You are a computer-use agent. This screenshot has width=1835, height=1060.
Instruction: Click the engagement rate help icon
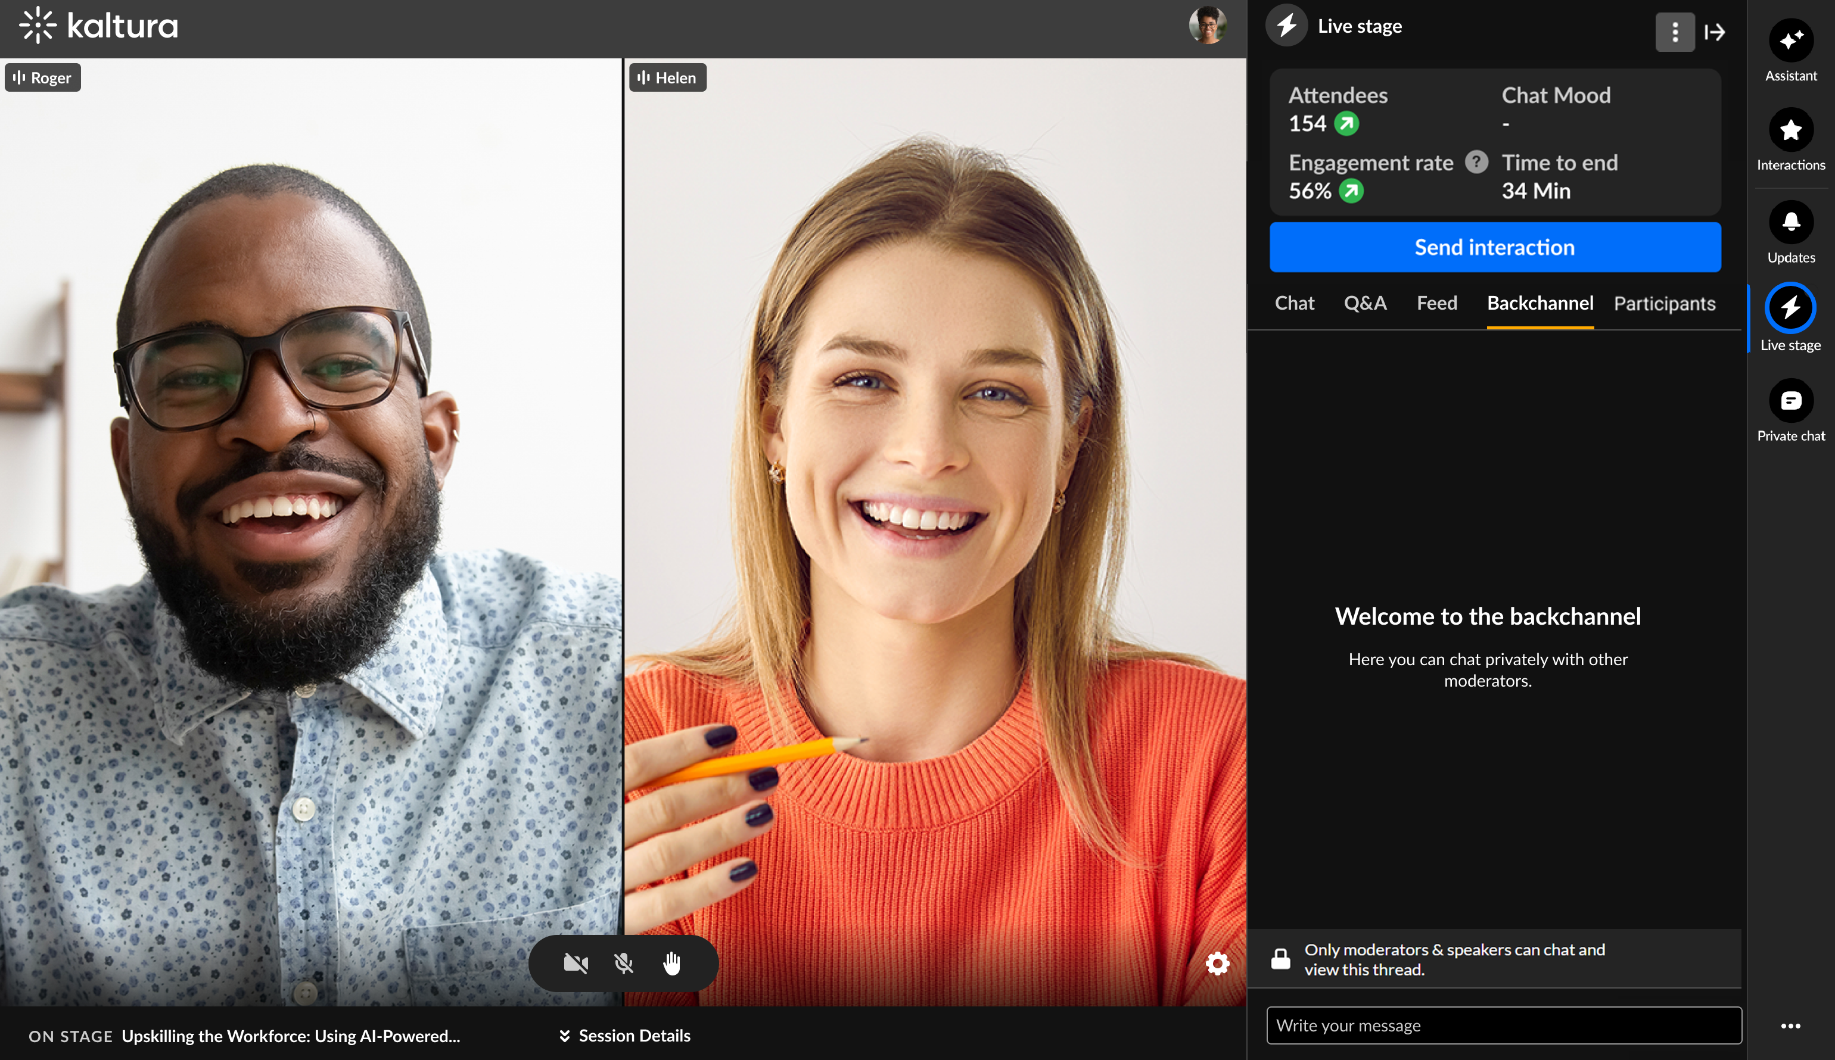coord(1476,161)
